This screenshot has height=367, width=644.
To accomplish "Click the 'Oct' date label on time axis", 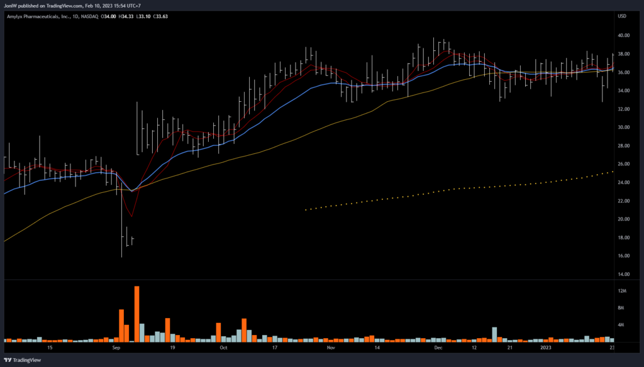I will 223,347.
